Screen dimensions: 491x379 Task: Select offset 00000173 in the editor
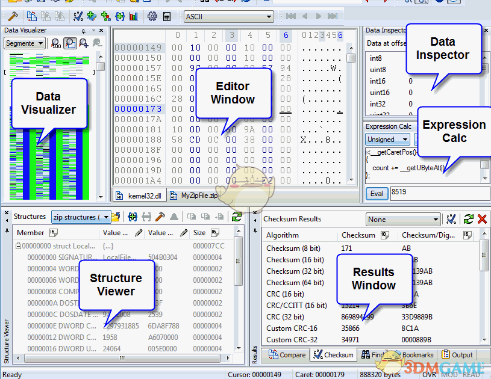(x=138, y=109)
